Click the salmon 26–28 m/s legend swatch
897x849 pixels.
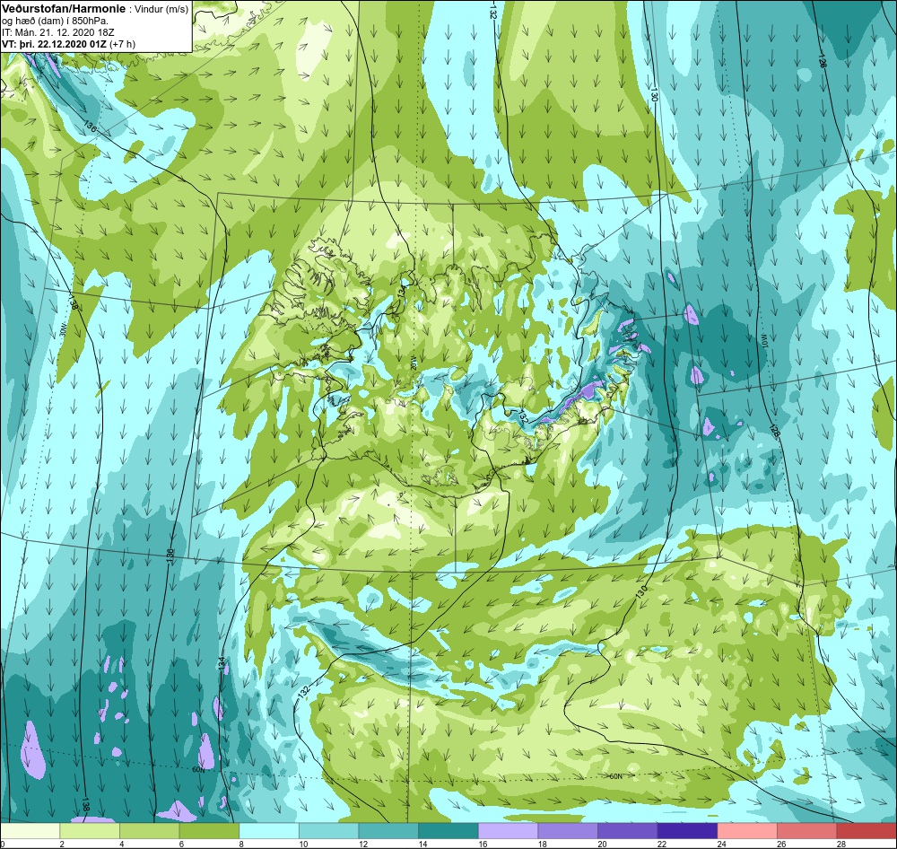[807, 831]
